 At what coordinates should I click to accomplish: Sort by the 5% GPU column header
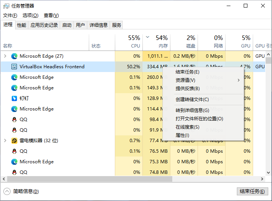(x=239, y=43)
